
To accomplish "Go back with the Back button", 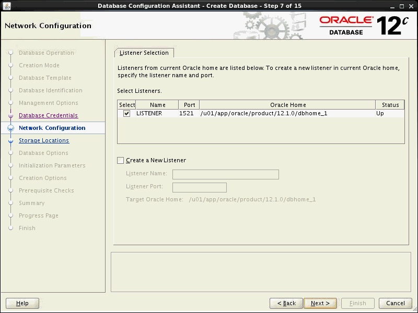I will click(286, 303).
